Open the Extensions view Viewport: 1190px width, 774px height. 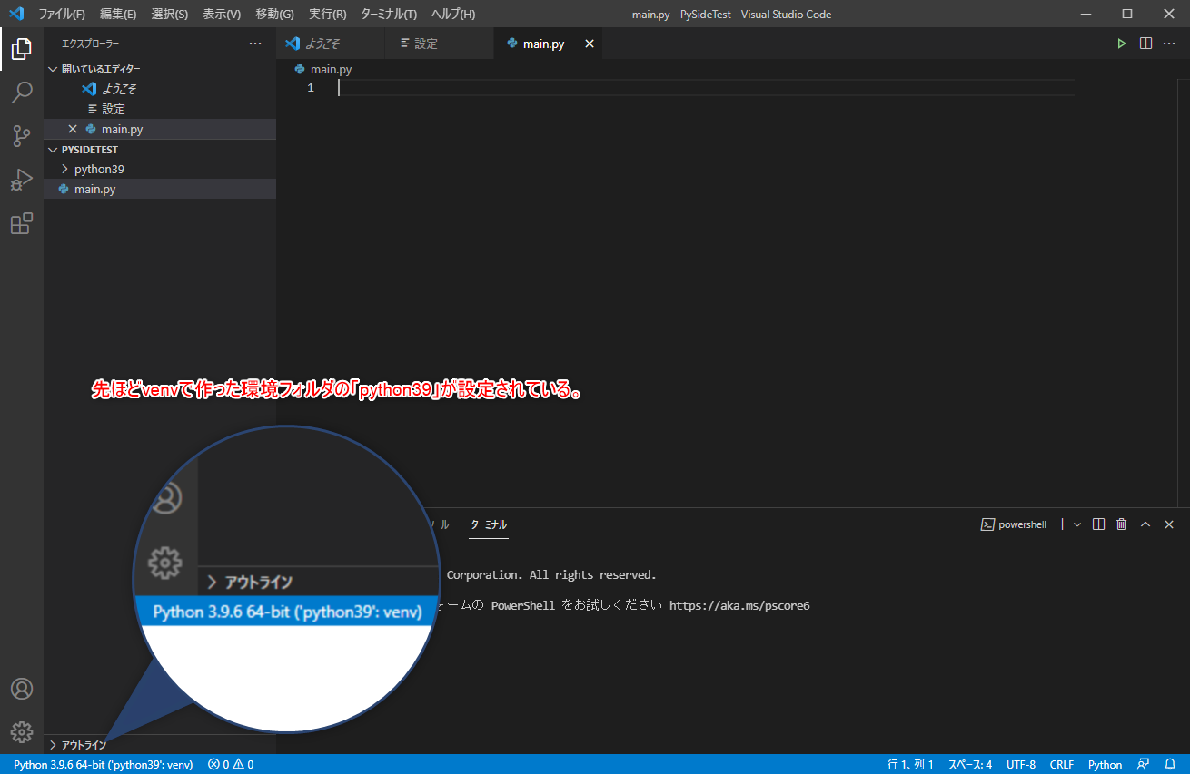click(22, 223)
